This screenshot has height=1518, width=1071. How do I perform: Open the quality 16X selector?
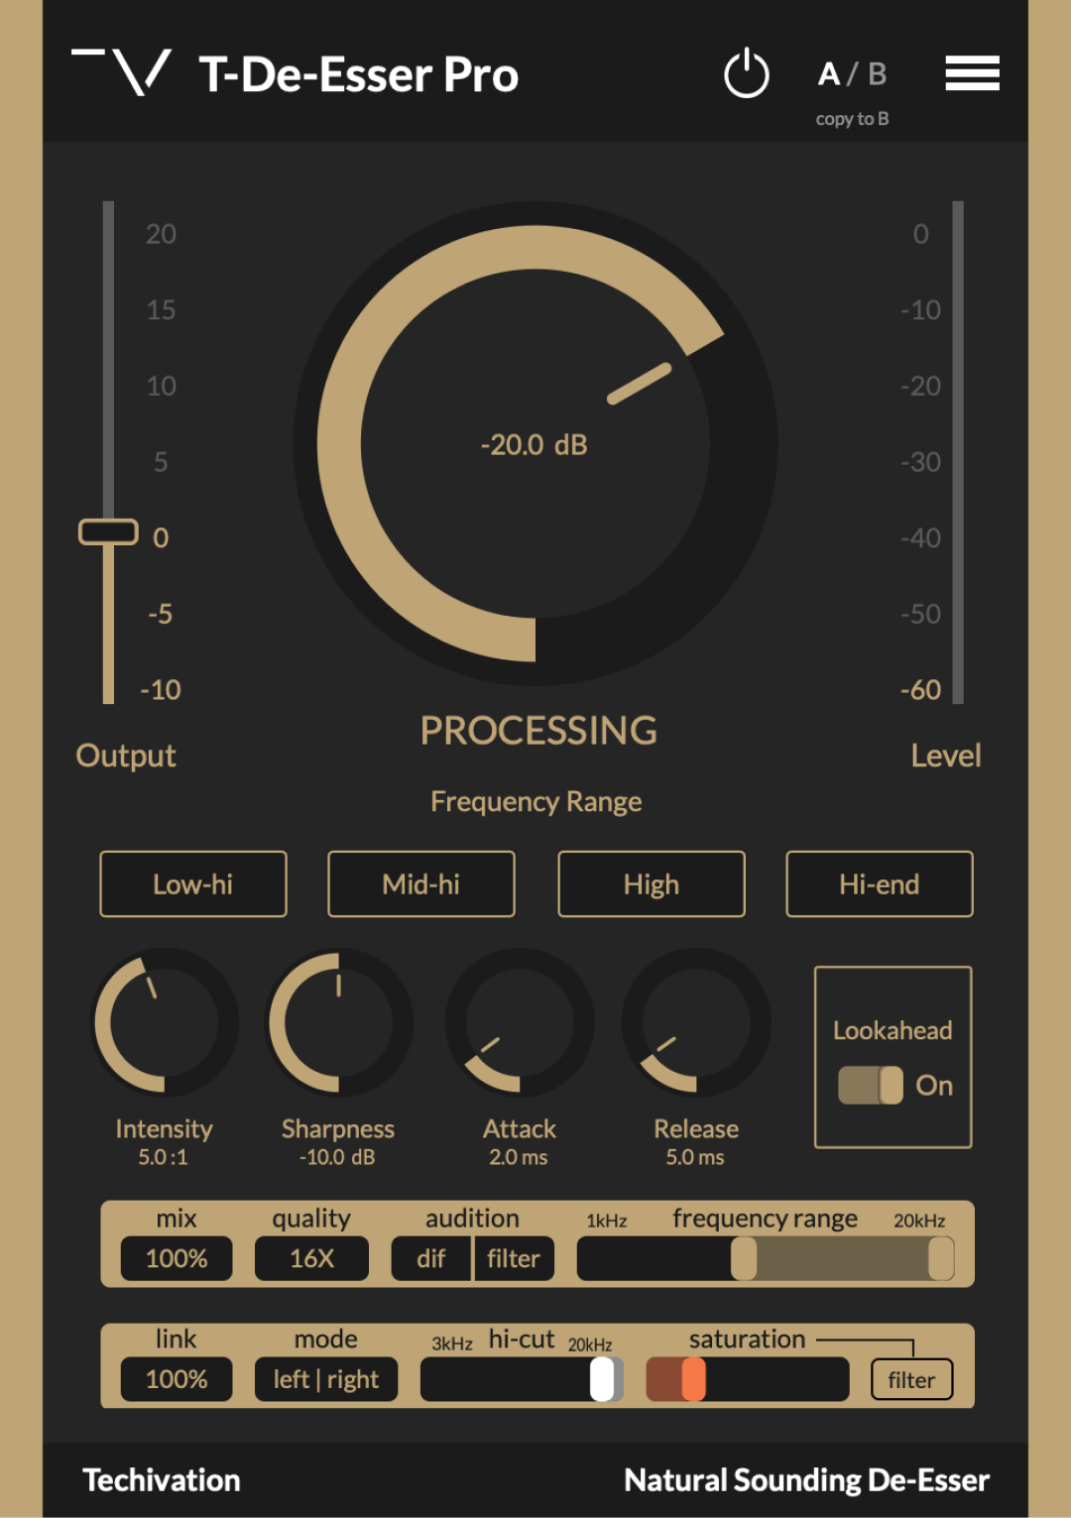pos(311,1258)
